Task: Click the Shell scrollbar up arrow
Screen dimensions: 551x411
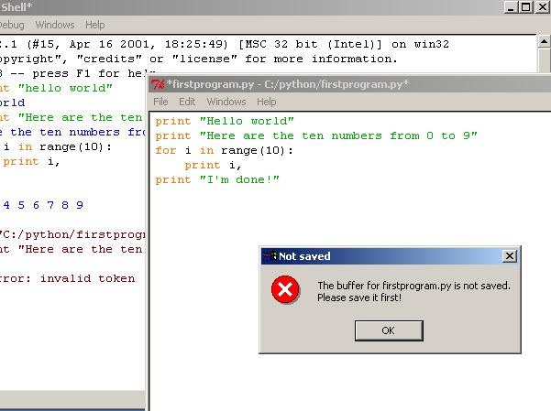Action: tap(543, 42)
